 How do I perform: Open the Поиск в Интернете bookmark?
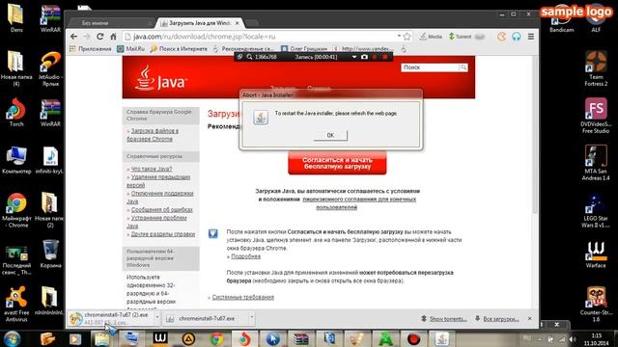(179, 49)
